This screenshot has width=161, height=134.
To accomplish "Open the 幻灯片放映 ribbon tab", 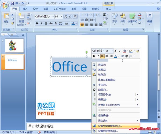I will click(x=60, y=9).
